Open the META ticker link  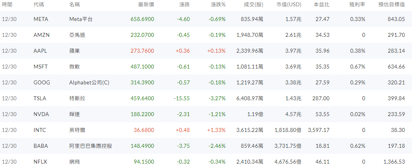click(x=41, y=19)
